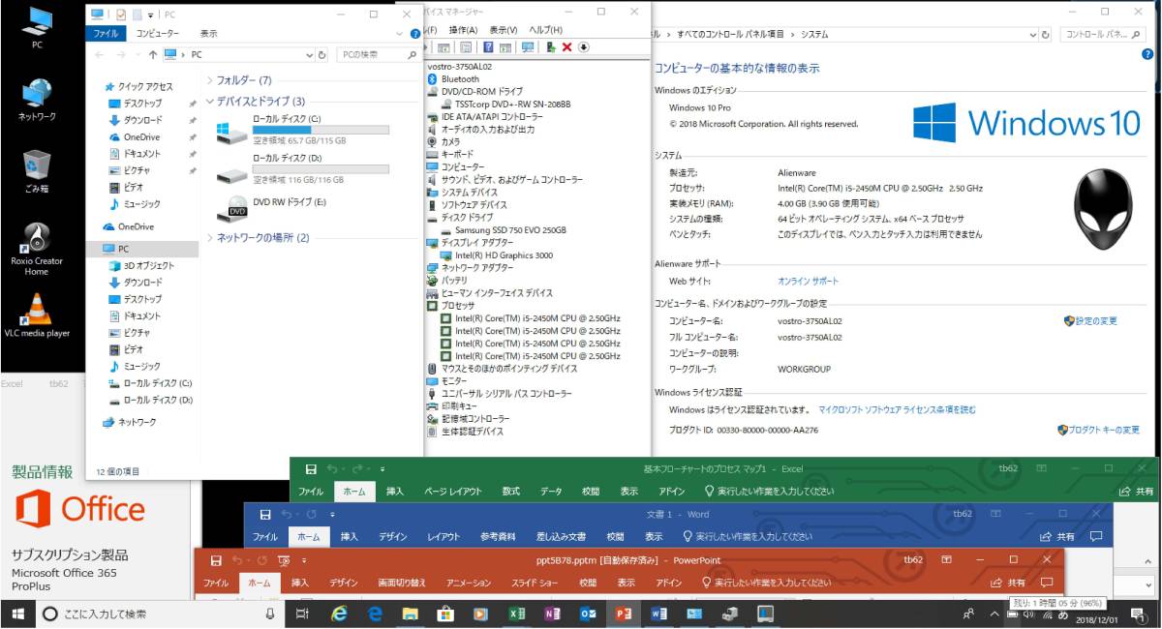Click the コントロール パネル search field

(x=1102, y=34)
